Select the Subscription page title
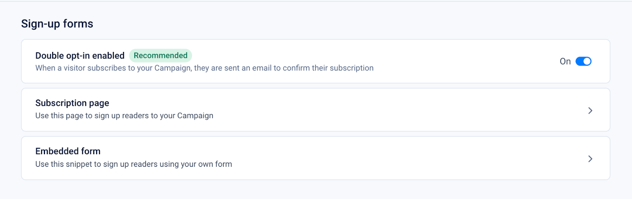Image resolution: width=632 pixels, height=199 pixels. click(x=72, y=103)
